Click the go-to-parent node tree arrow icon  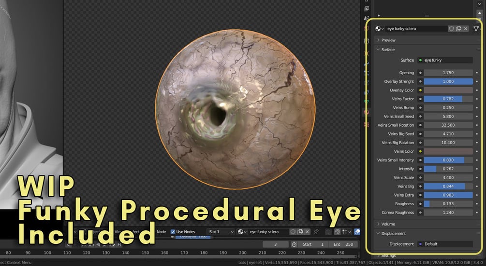click(328, 232)
